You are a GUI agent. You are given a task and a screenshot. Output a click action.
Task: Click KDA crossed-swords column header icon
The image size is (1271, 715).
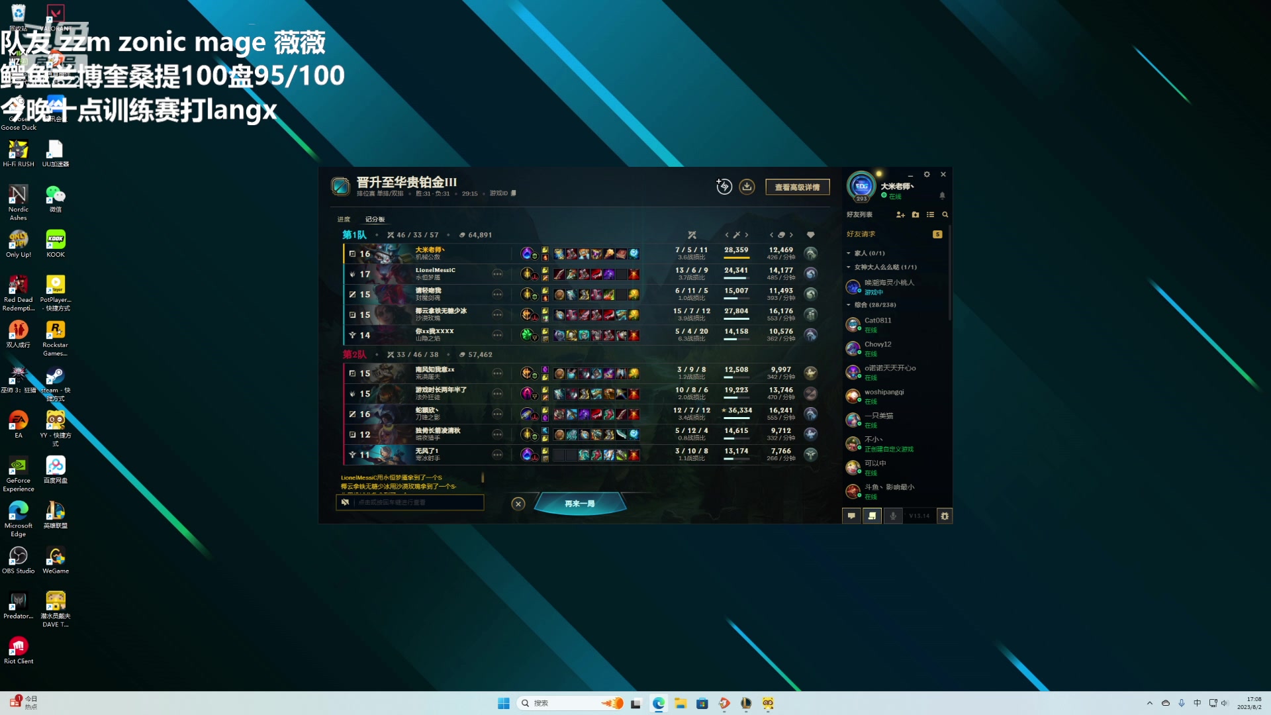coord(692,235)
